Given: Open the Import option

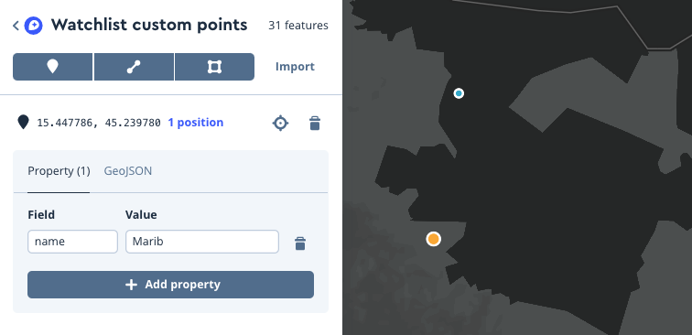Looking at the screenshot, I should point(295,67).
